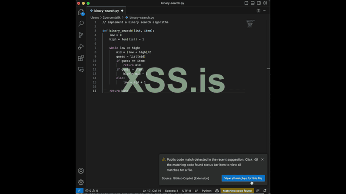
Task: Click the 'while low <= high:' line
Action: [125, 48]
